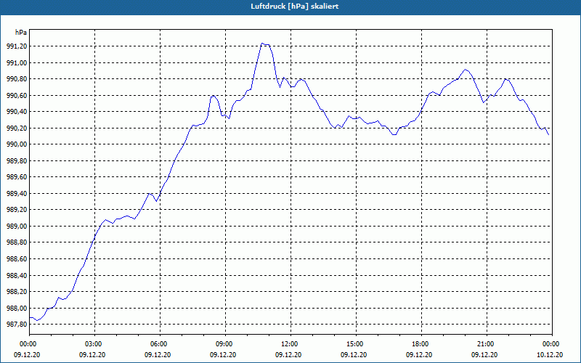This screenshot has width=581, height=363.
Task: Pick the 990,20 y-axis value
Action: pos(17,129)
